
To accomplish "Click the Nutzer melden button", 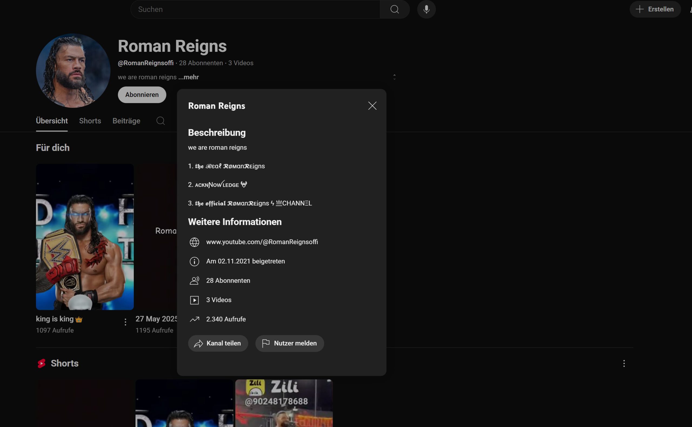I will tap(290, 343).
